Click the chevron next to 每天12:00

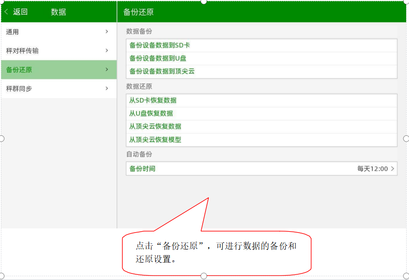[393, 169]
